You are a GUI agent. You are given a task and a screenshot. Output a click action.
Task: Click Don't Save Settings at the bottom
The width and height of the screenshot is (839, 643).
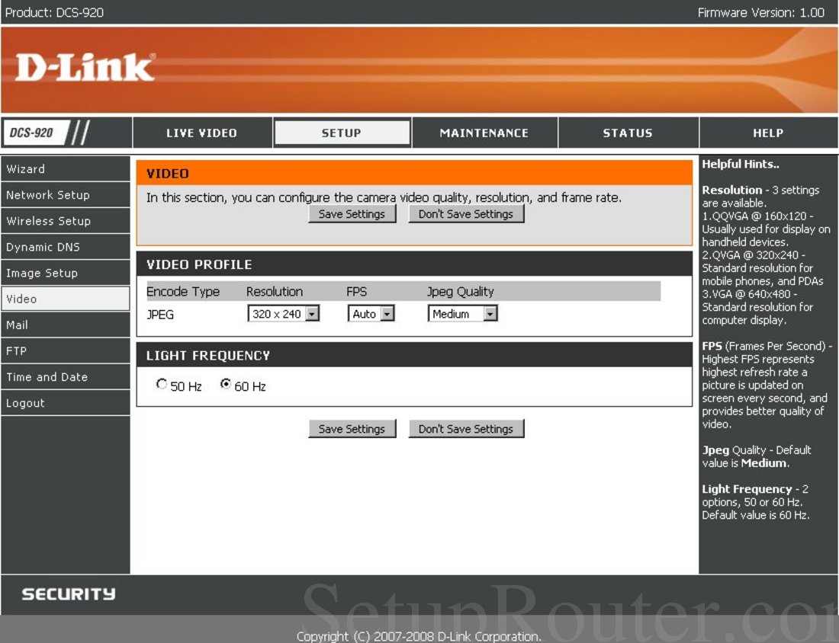tap(466, 428)
